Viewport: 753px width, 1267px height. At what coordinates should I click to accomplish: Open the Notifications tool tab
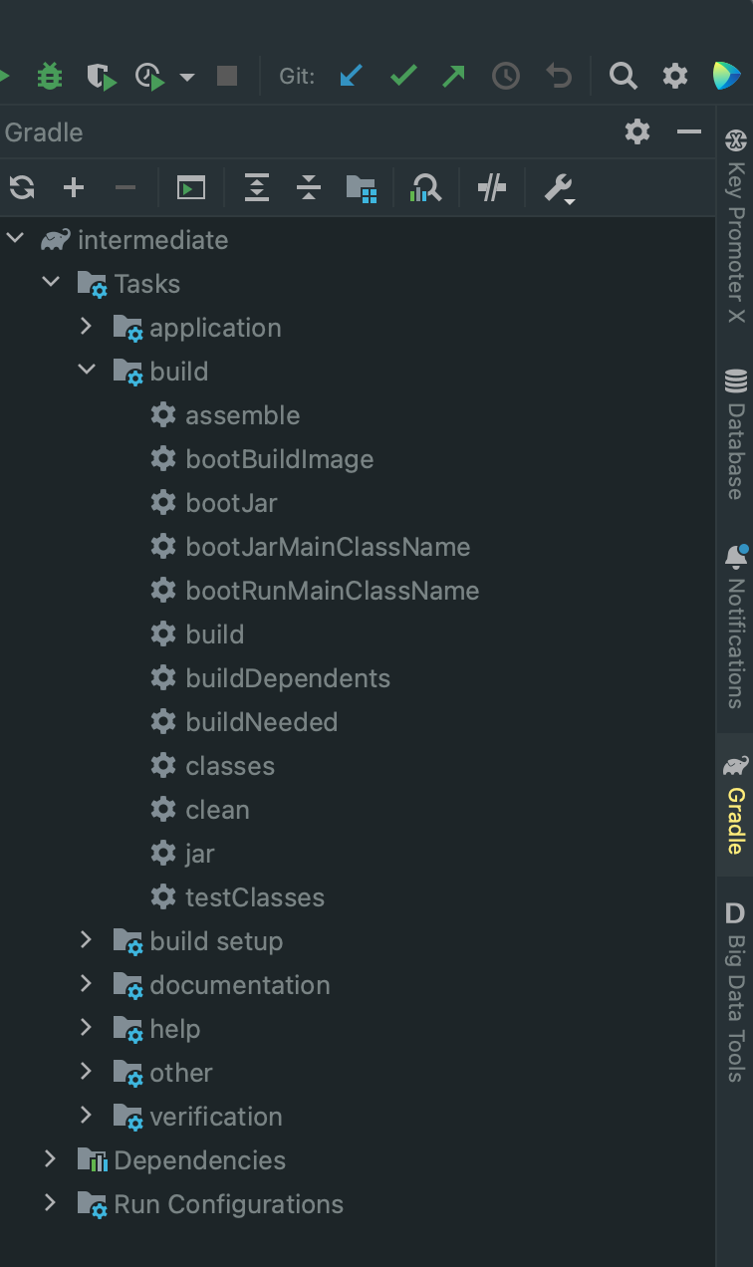(x=735, y=625)
